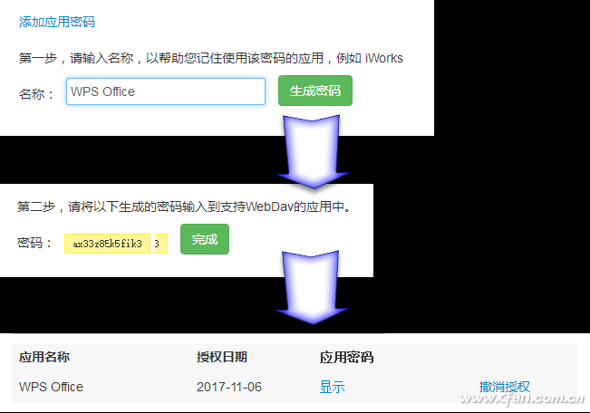Click the 应用密码 column header
590x413 pixels.
click(x=346, y=357)
